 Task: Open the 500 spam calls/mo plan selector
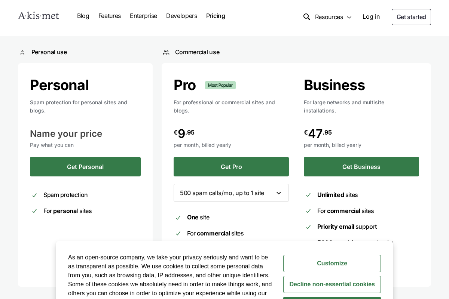point(231,193)
